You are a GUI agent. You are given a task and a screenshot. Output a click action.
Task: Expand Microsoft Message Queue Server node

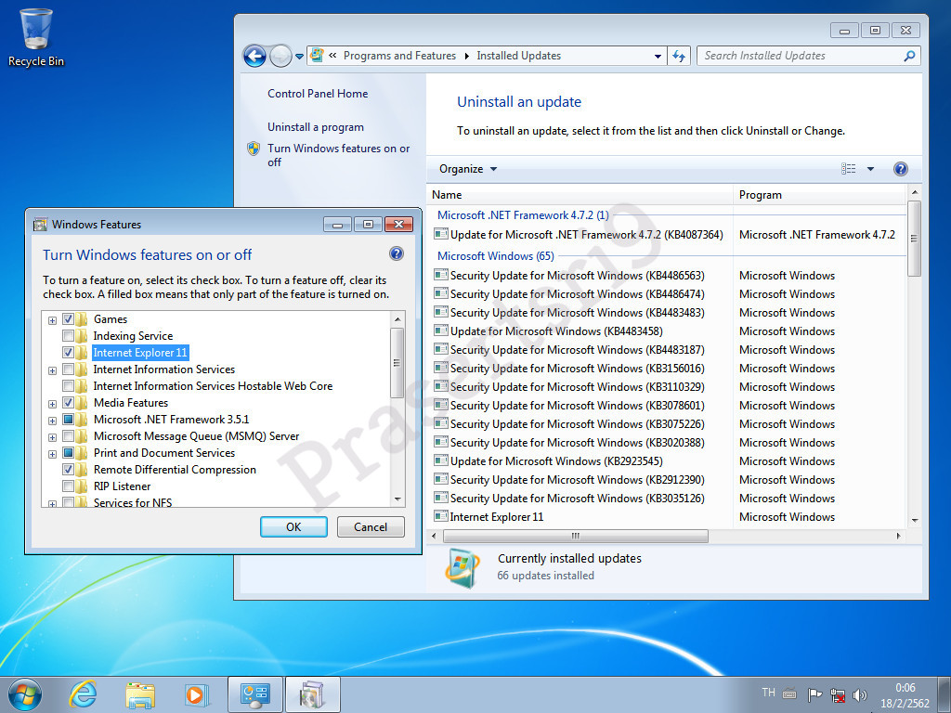pos(52,437)
